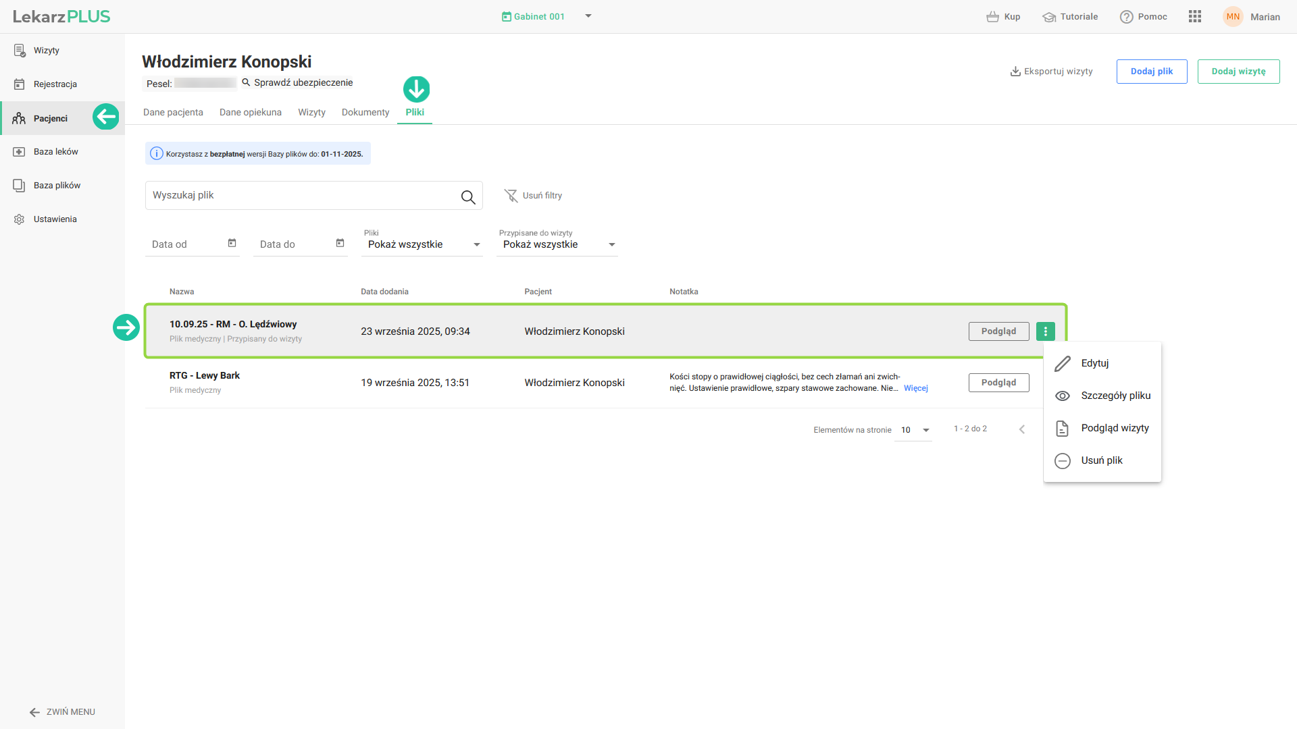Focus the Wyszukaj plik search field
The width and height of the screenshot is (1297, 729).
coord(301,195)
